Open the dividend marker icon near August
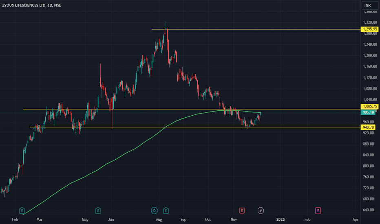This screenshot has height=224, width=380. (x=155, y=211)
